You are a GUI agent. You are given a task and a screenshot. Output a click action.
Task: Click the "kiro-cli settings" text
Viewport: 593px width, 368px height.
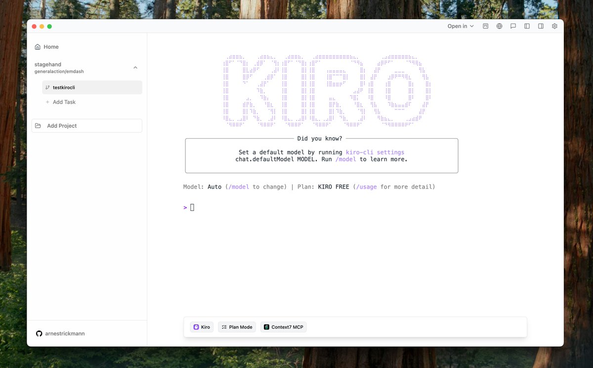(x=375, y=152)
